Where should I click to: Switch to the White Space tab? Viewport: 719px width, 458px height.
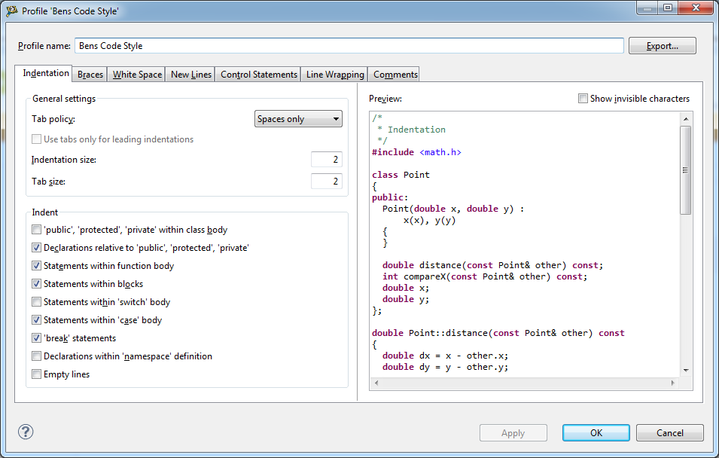pos(137,75)
